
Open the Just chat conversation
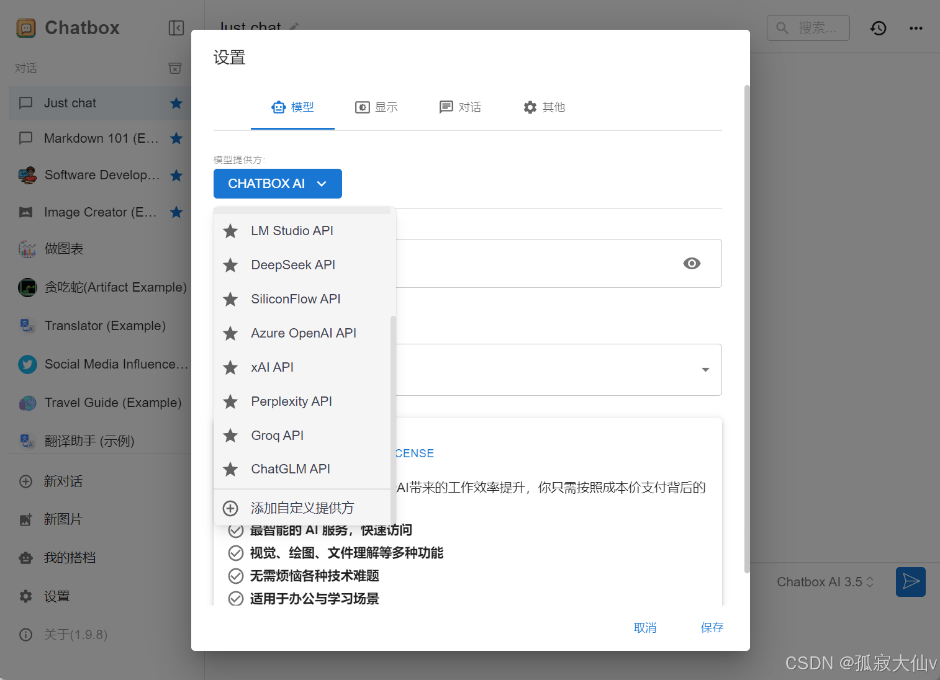(x=99, y=103)
